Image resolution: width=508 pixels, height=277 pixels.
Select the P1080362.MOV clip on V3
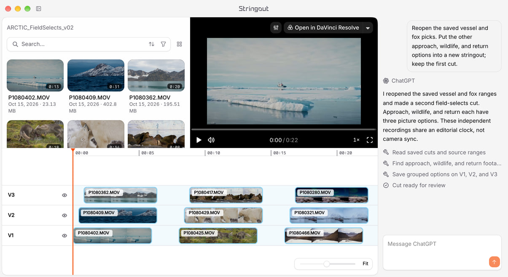point(121,195)
